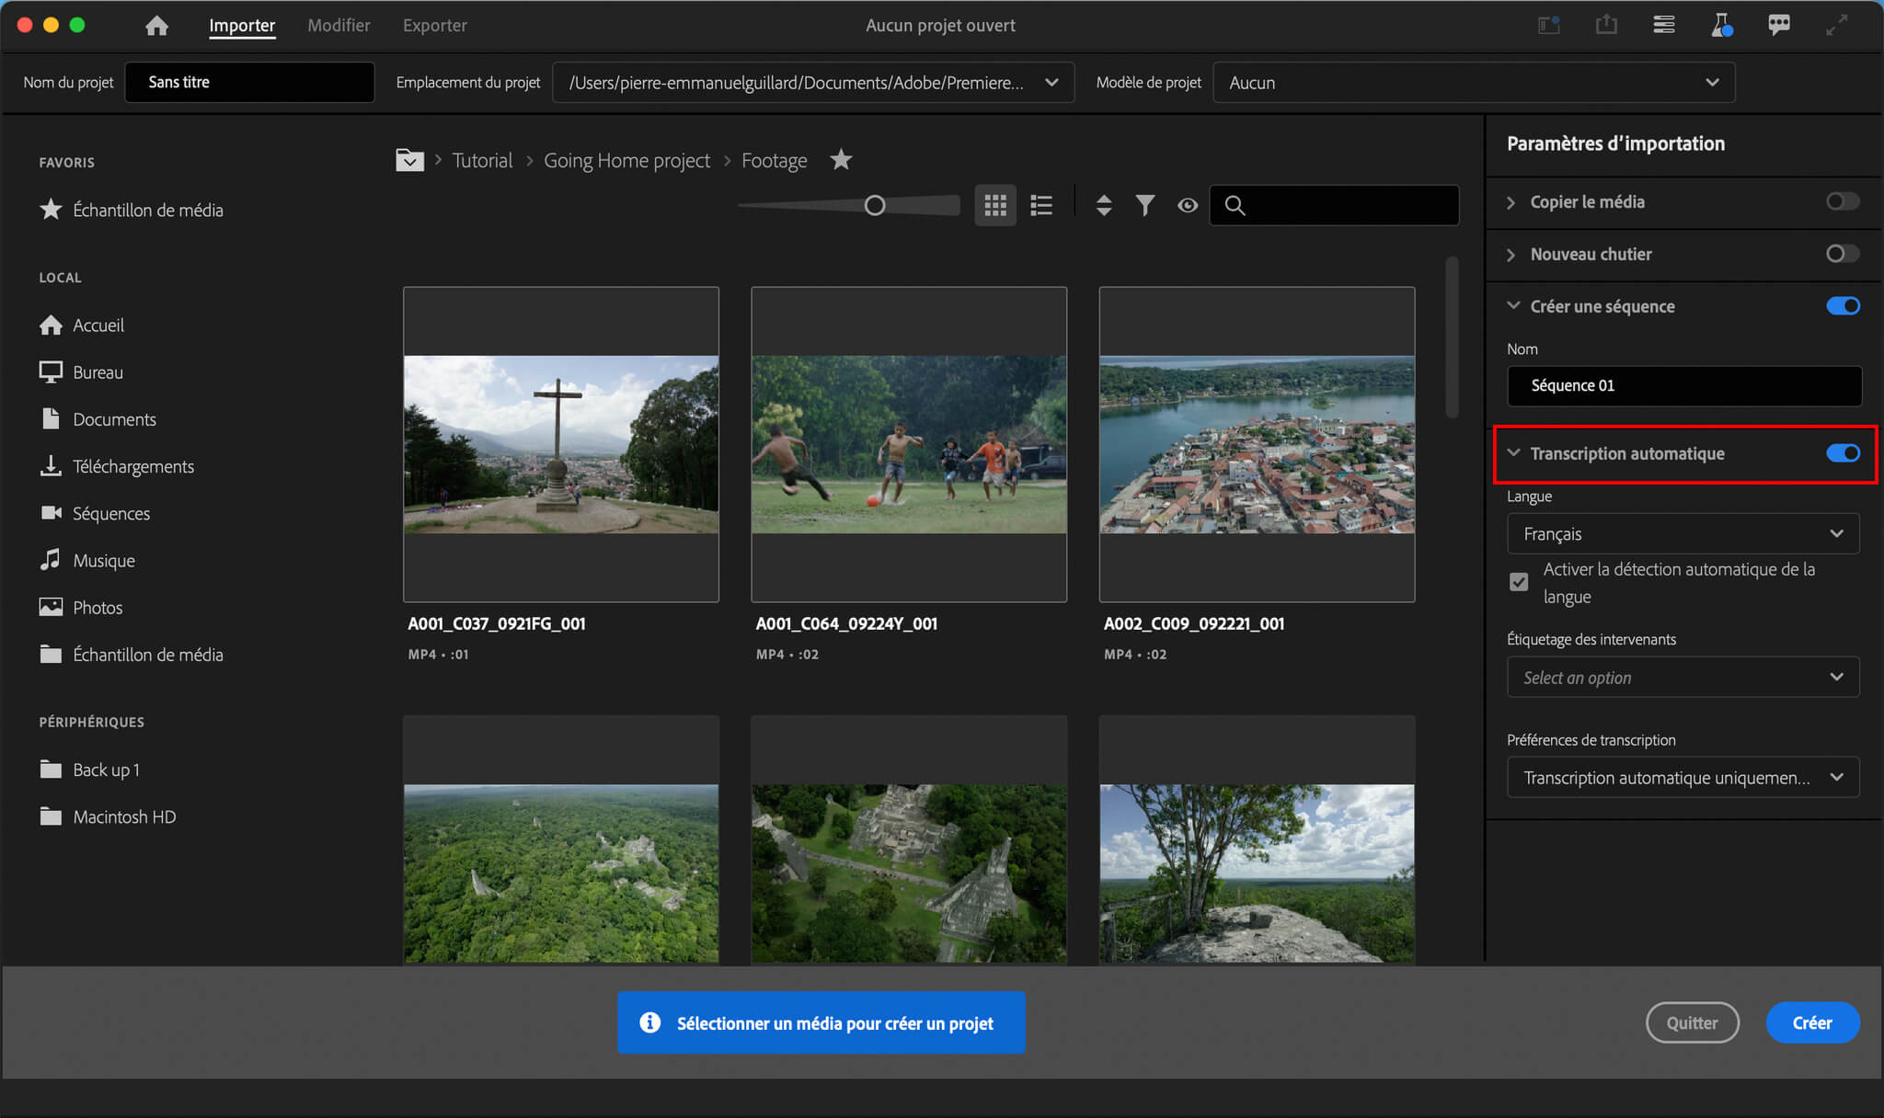This screenshot has height=1118, width=1884.
Task: Open Langue dropdown showing Français
Action: click(1683, 534)
